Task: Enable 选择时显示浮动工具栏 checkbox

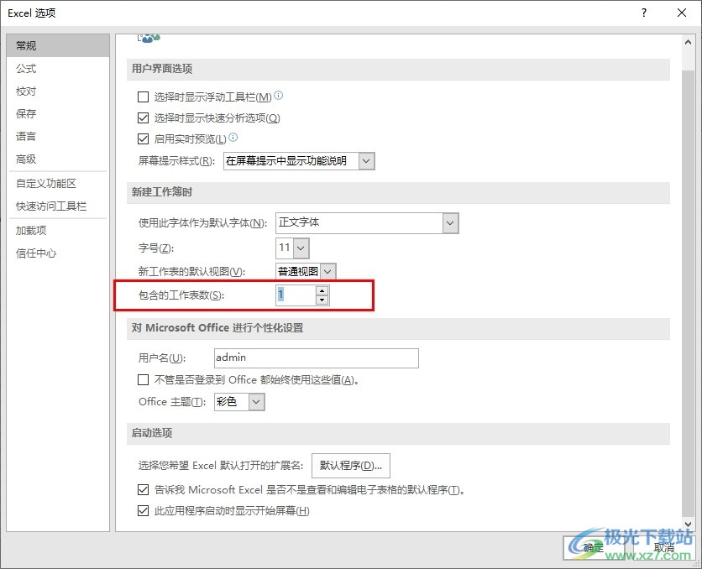Action: pos(144,97)
